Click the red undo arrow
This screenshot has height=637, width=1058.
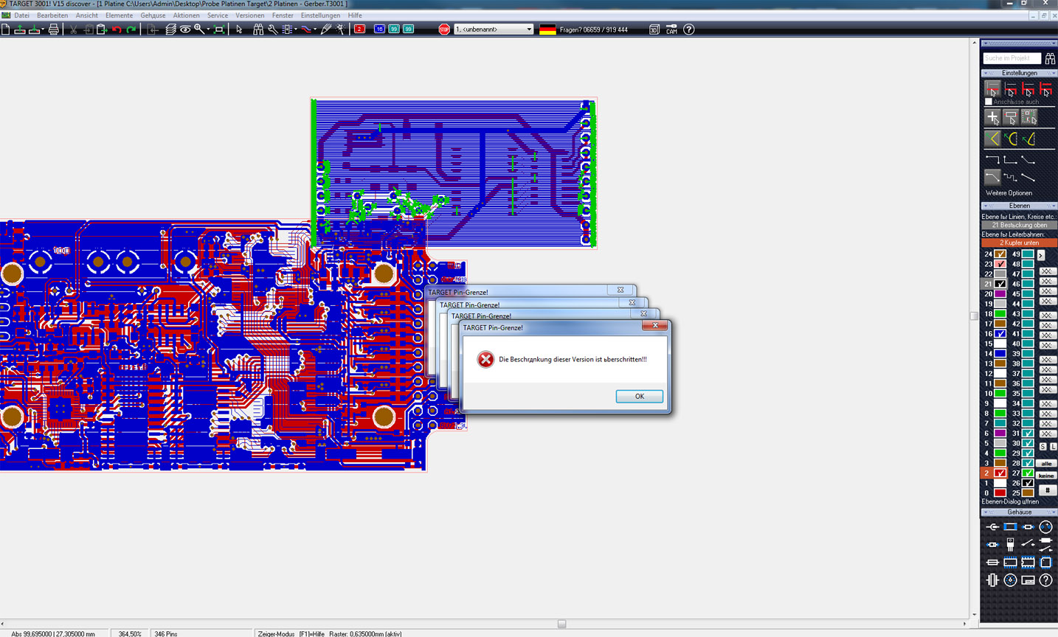pos(117,29)
